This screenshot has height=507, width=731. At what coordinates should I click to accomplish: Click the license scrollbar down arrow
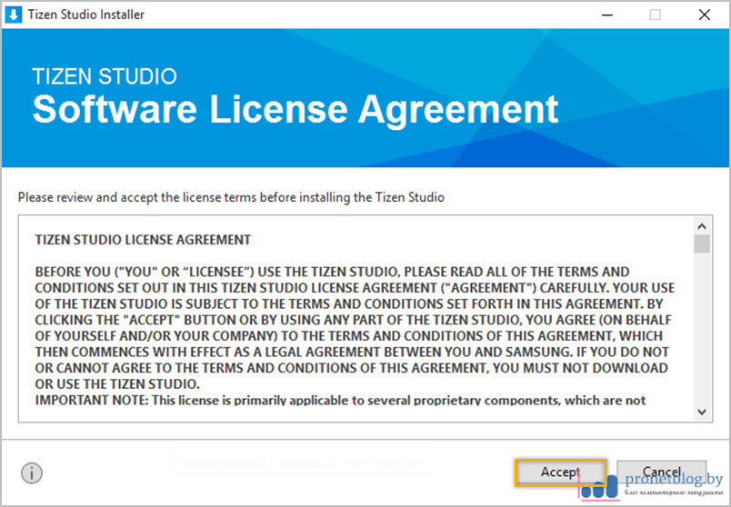coord(702,412)
